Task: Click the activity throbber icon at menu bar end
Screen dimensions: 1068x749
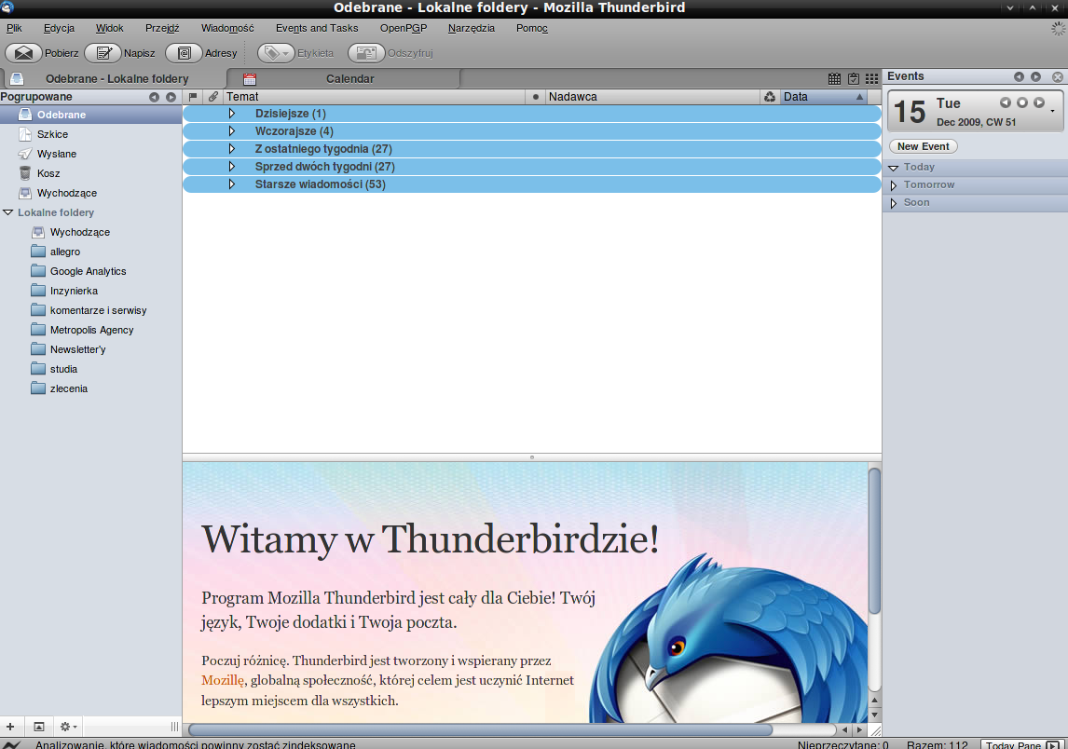Action: click(x=1059, y=29)
